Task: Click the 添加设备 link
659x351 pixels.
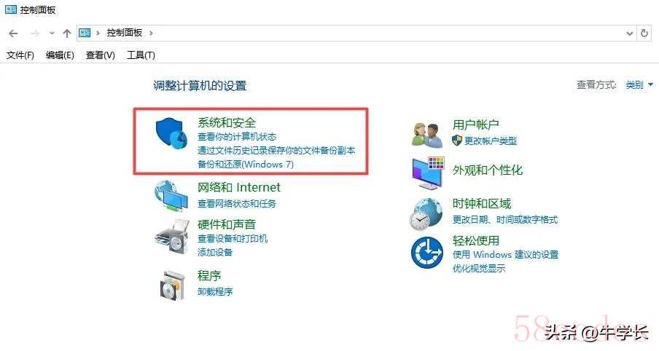Action: (x=215, y=253)
